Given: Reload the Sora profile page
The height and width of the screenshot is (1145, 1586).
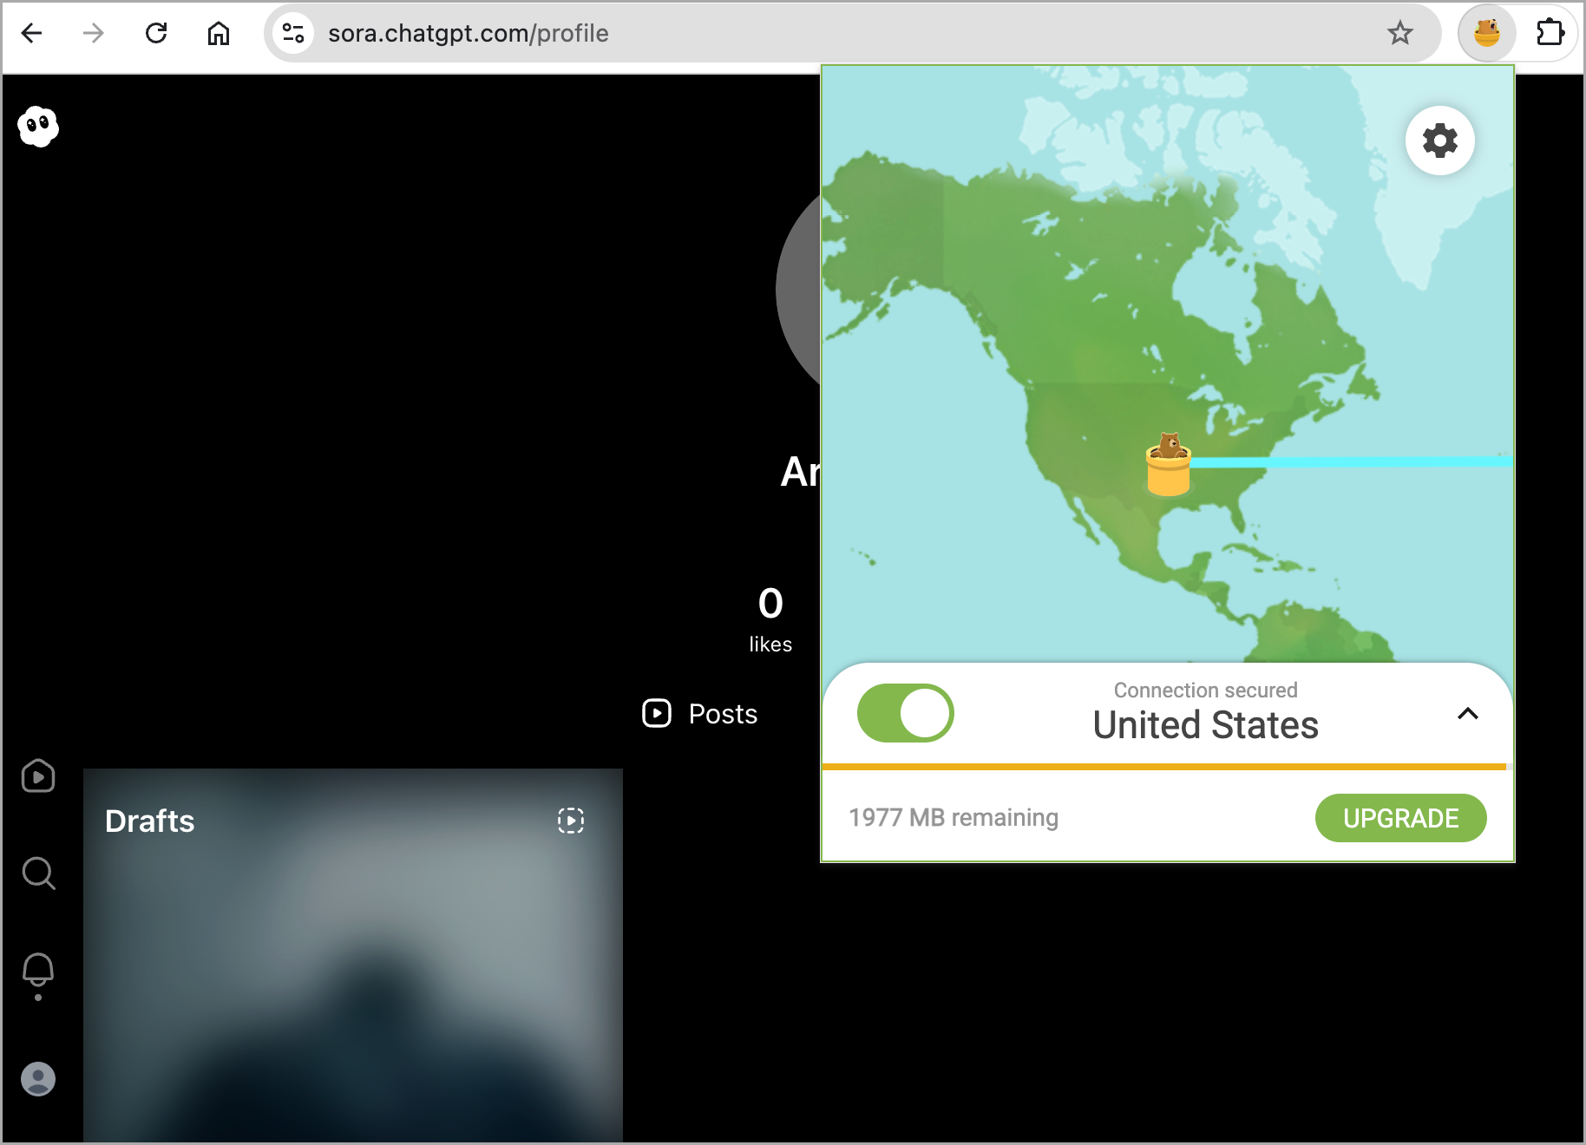Looking at the screenshot, I should pos(156,33).
